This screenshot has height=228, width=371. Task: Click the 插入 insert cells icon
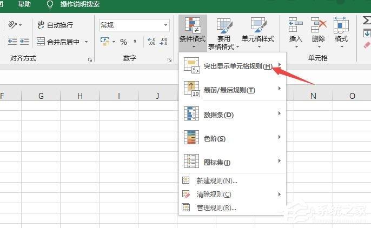coord(295,25)
